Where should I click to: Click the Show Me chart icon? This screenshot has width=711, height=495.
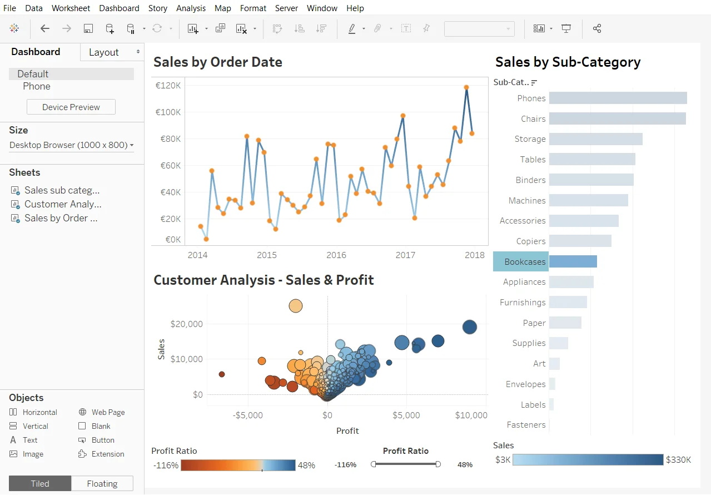(x=539, y=28)
